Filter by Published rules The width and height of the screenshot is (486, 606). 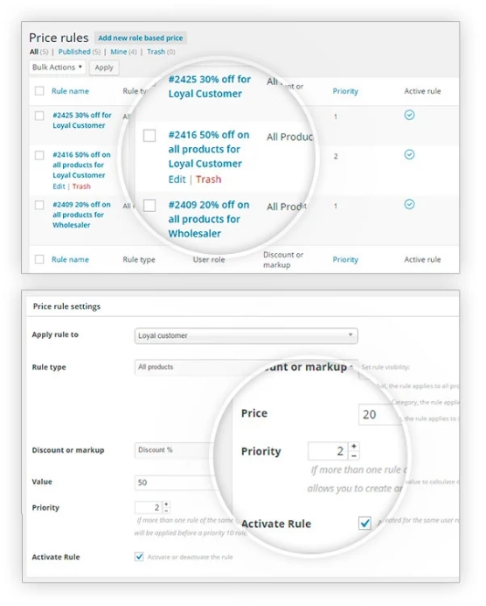pos(74,52)
